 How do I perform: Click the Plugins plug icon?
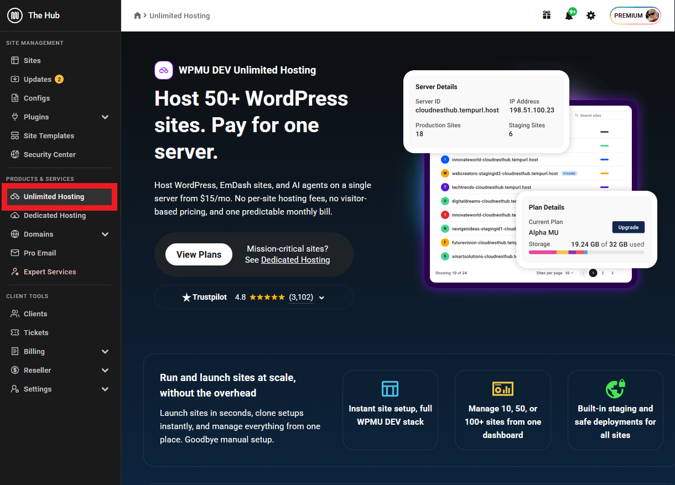15,117
